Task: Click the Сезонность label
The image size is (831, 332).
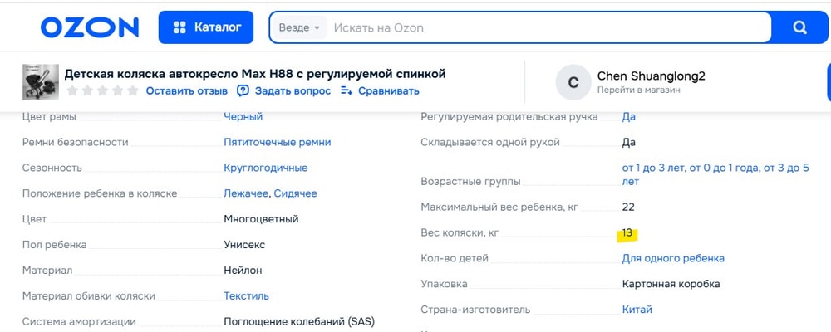Action: coord(52,168)
